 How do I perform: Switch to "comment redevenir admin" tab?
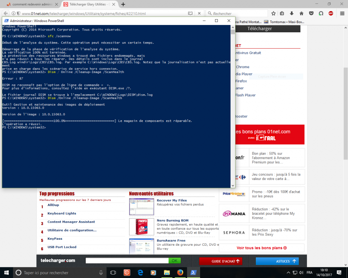32,4
